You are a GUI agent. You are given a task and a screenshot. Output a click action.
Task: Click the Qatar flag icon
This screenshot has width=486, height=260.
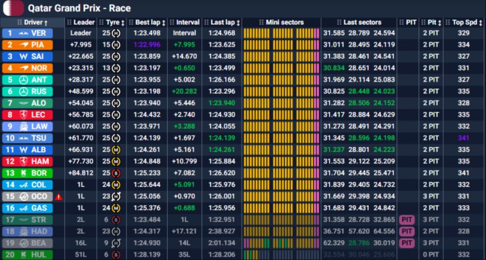(13, 8)
